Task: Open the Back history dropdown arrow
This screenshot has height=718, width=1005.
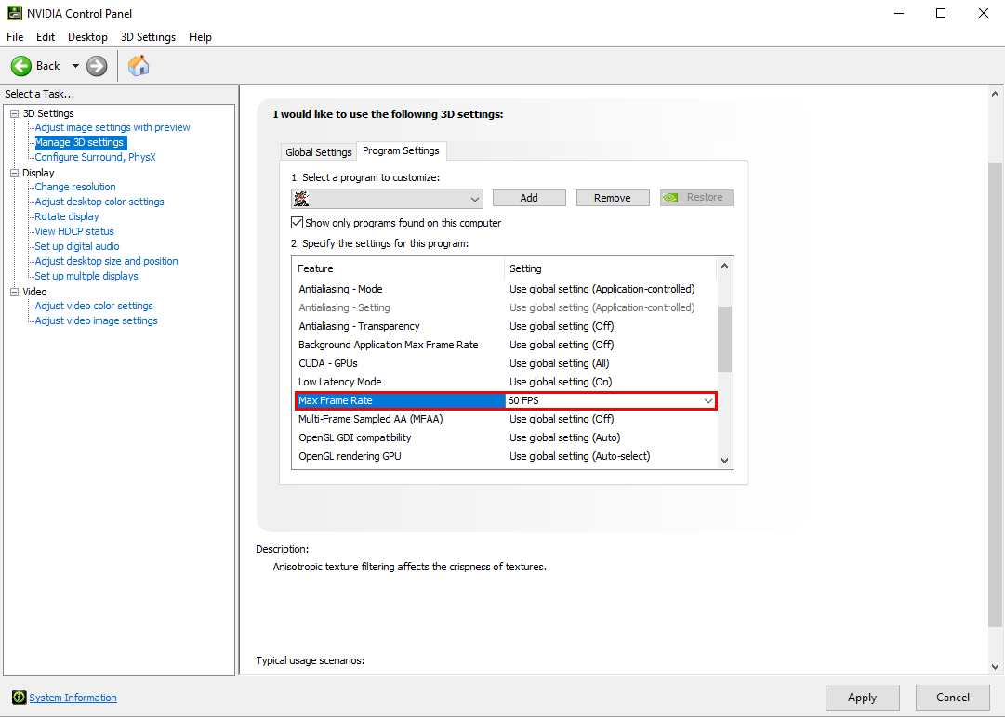Action: (75, 66)
